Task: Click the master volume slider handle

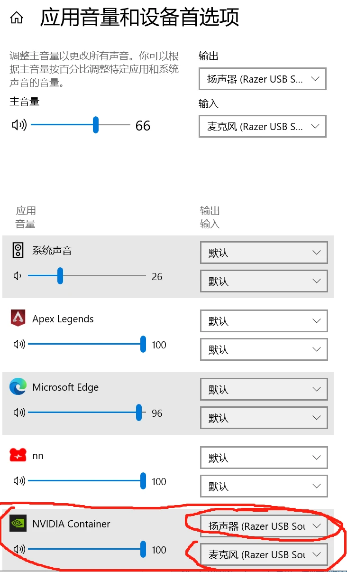Action: click(x=96, y=125)
